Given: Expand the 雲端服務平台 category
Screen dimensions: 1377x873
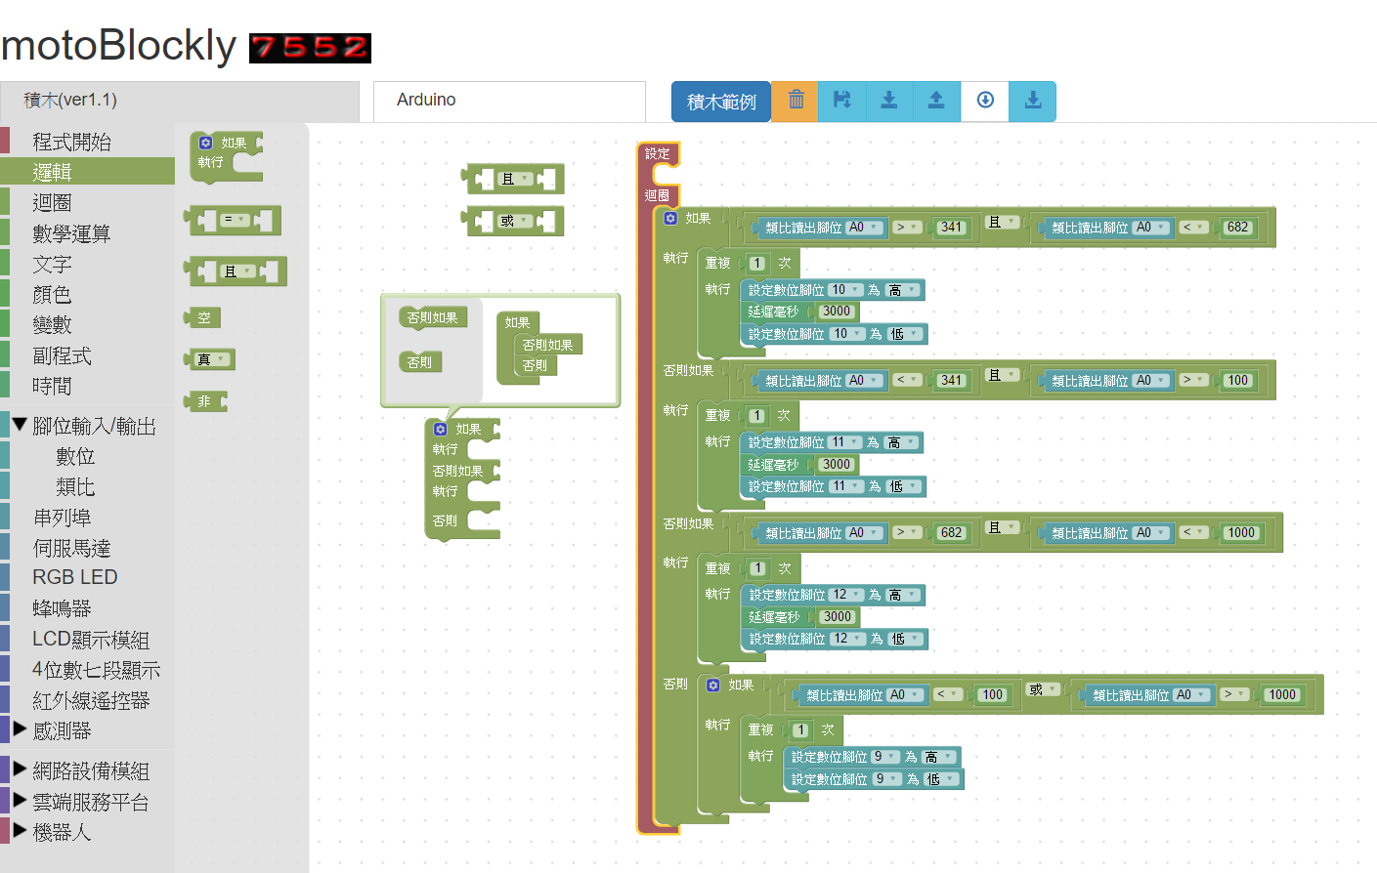Looking at the screenshot, I should (20, 800).
